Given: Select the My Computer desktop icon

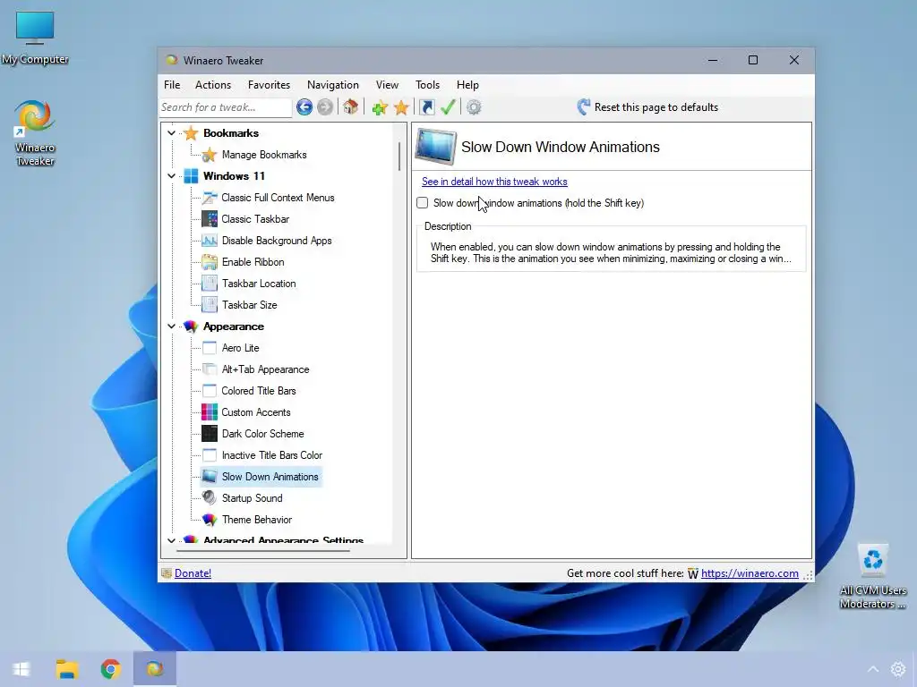Looking at the screenshot, I should (35, 38).
